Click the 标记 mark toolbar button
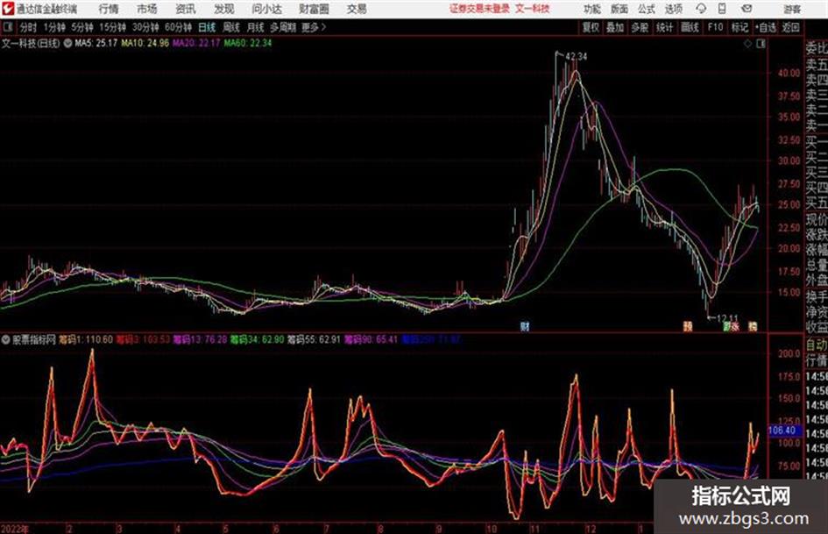The image size is (828, 534). pyautogui.click(x=740, y=27)
